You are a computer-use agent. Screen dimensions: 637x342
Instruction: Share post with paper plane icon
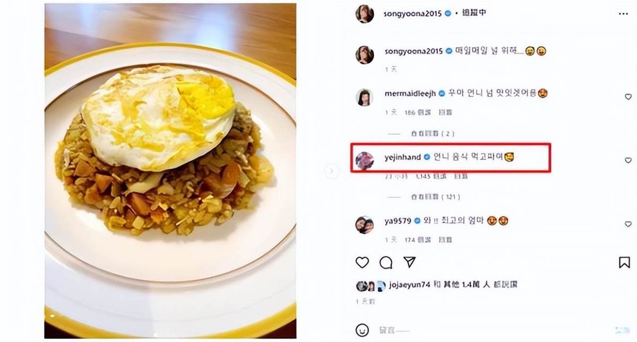(409, 262)
